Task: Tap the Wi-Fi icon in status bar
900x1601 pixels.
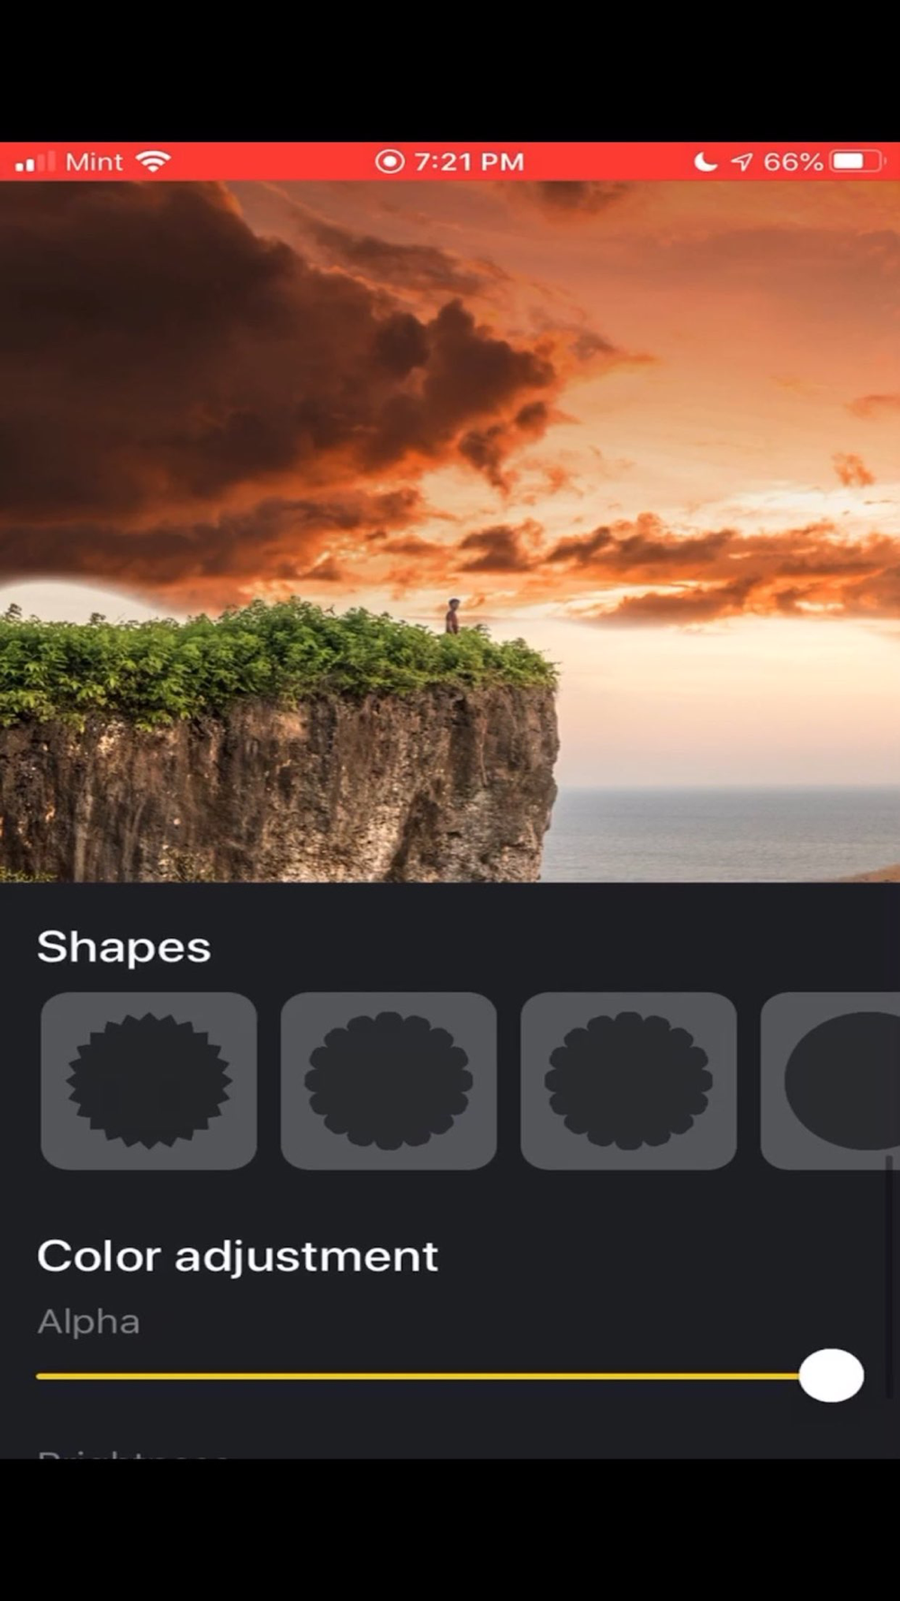Action: pyautogui.click(x=154, y=161)
